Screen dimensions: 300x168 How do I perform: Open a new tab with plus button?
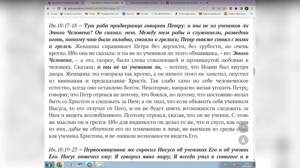tap(207, 3)
